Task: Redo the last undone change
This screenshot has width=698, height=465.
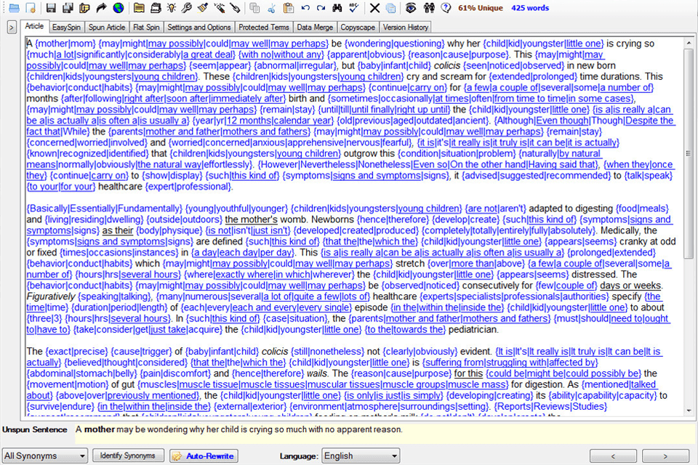Action: pyautogui.click(x=321, y=7)
